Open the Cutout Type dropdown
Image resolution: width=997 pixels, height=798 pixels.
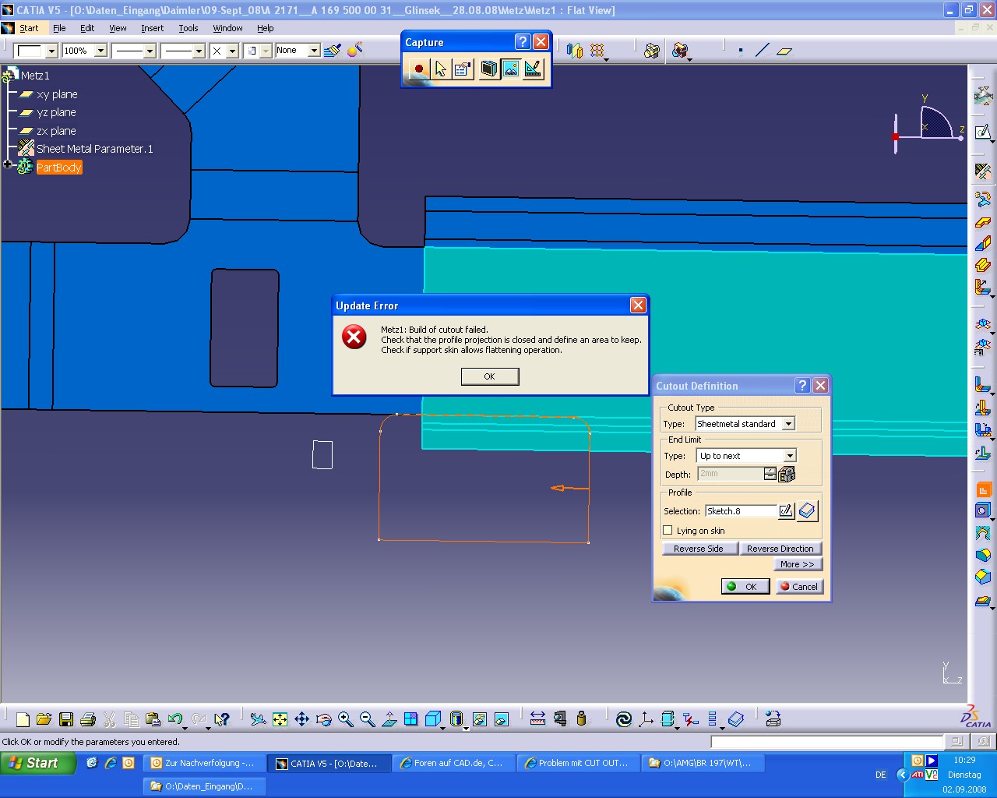788,424
